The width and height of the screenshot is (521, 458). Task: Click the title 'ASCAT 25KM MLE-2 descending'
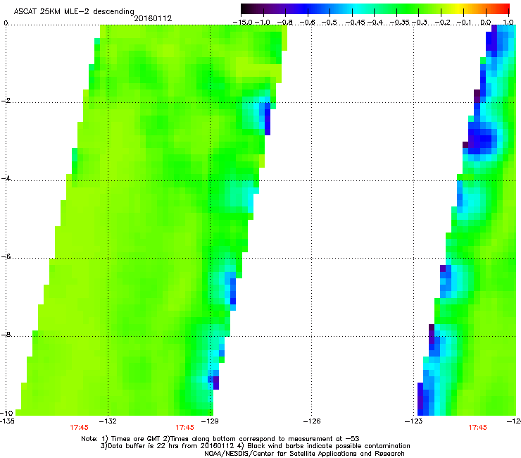74,11
